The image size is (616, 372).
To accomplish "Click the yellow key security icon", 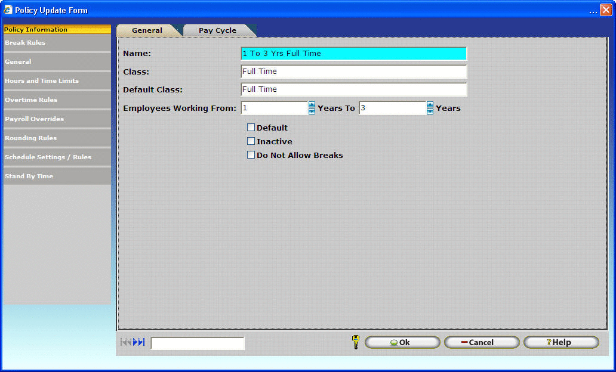I will coord(356,342).
